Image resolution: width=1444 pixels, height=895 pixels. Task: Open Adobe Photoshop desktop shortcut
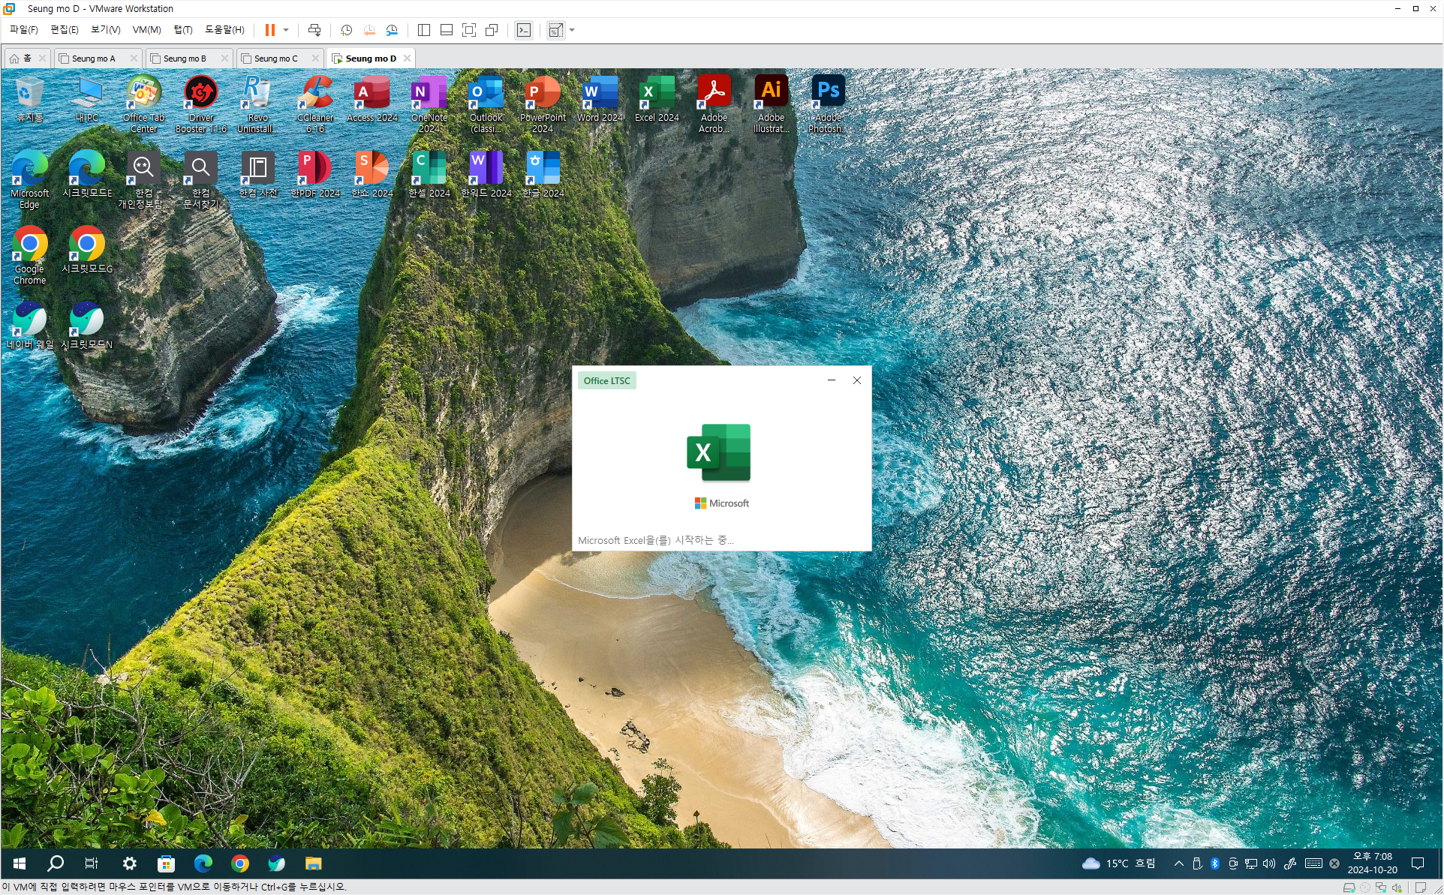(828, 104)
